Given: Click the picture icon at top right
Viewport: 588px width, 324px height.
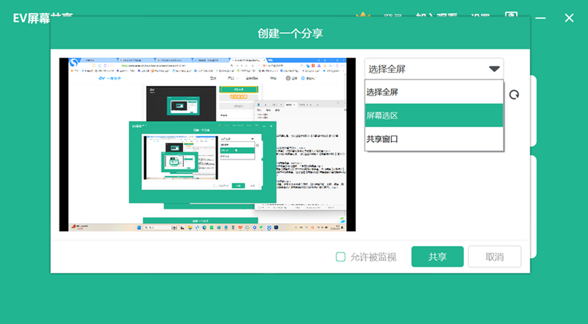Looking at the screenshot, I should click(512, 15).
